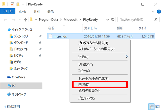Switch to details view icon in status bar
This screenshot has width=162, height=110.
(151, 107)
